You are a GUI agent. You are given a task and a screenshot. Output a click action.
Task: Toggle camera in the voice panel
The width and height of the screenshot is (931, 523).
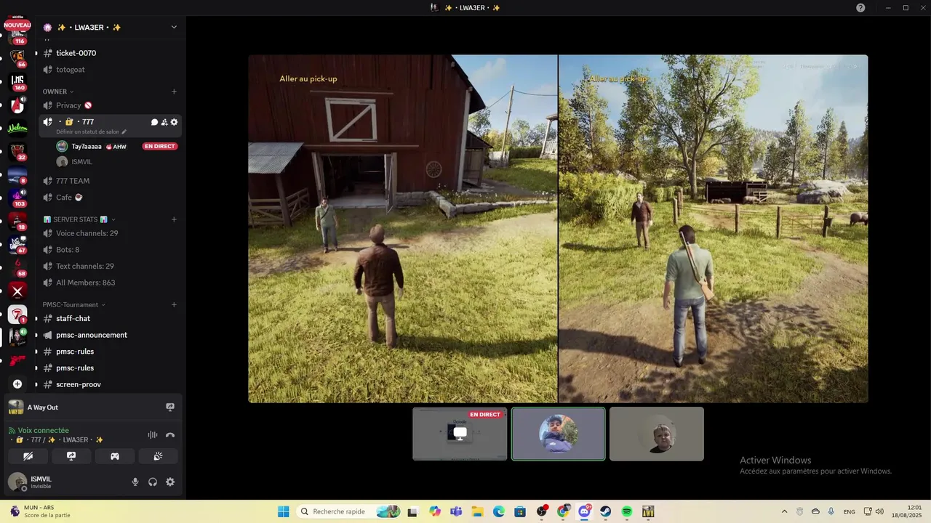28,456
